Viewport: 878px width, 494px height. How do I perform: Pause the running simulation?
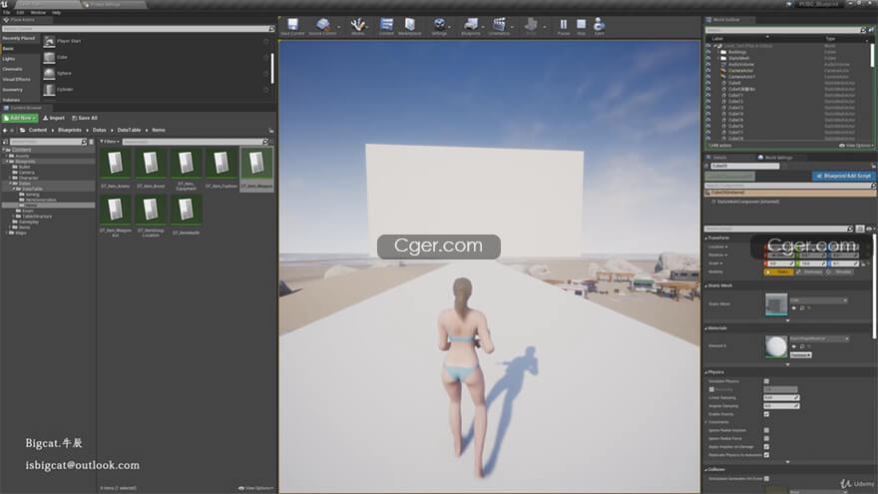[x=564, y=25]
